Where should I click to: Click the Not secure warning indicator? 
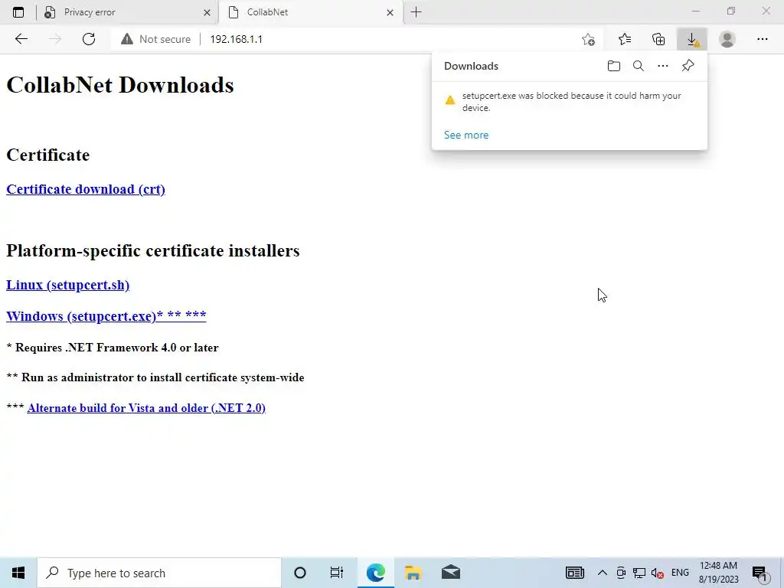156,39
